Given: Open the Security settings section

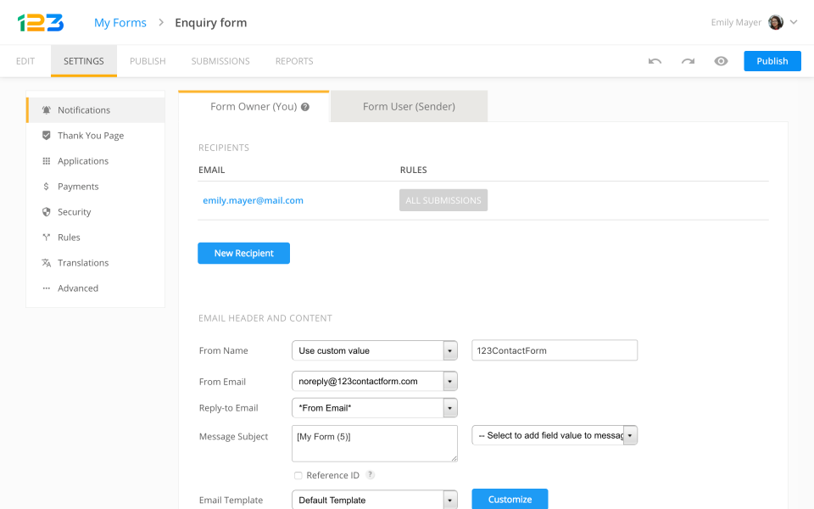Looking at the screenshot, I should point(74,212).
